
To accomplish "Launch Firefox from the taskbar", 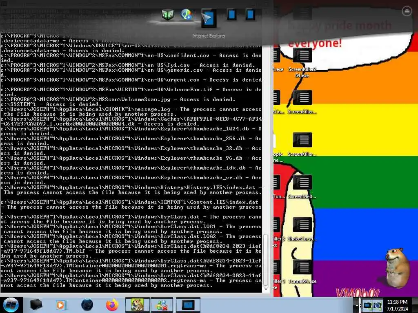I will pos(112,305).
